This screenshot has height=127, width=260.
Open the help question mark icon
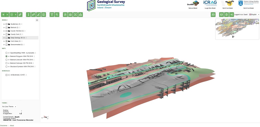coord(226,15)
